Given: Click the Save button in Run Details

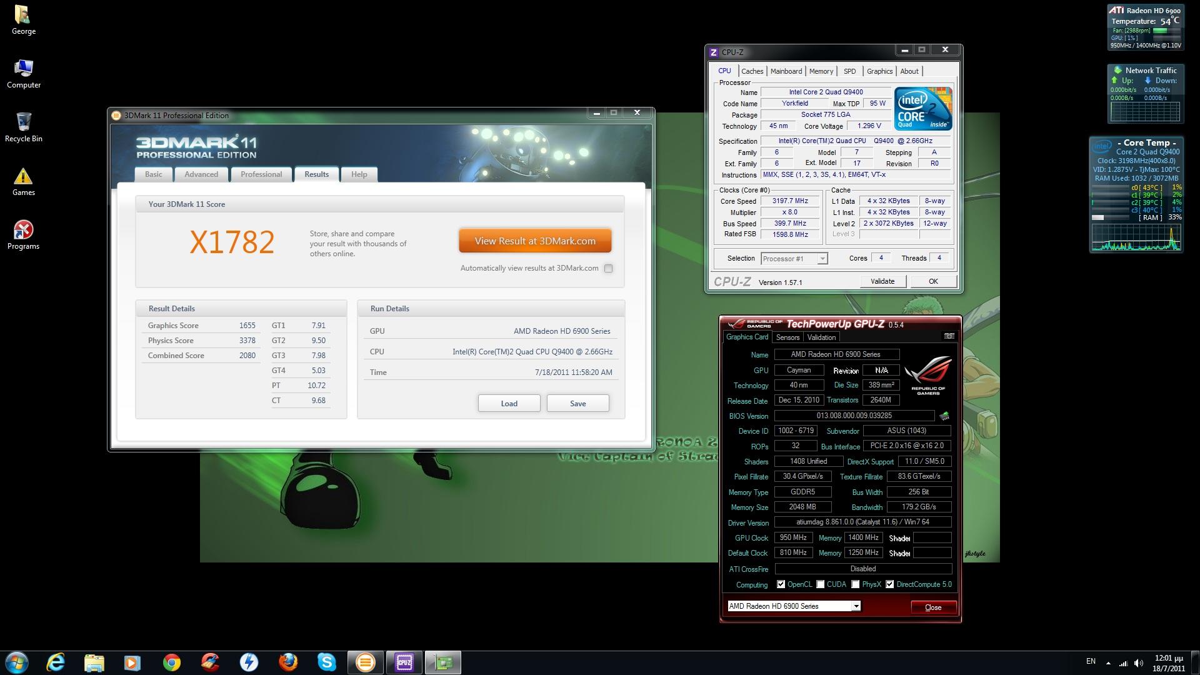Looking at the screenshot, I should (x=578, y=403).
